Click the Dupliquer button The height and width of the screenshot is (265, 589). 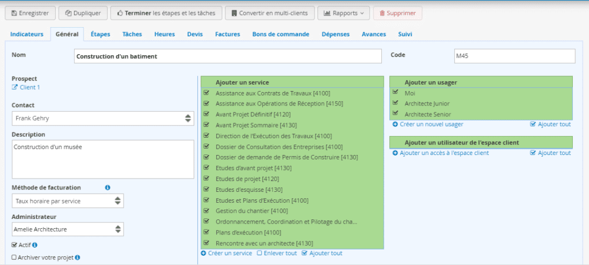click(83, 13)
